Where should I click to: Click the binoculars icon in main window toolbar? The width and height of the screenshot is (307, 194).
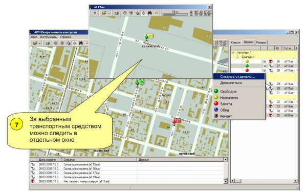coord(81,43)
